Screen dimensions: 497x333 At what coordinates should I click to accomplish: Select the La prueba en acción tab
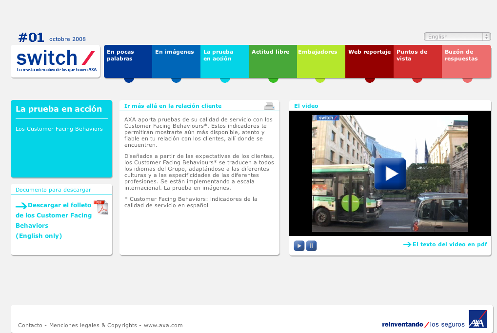224,61
